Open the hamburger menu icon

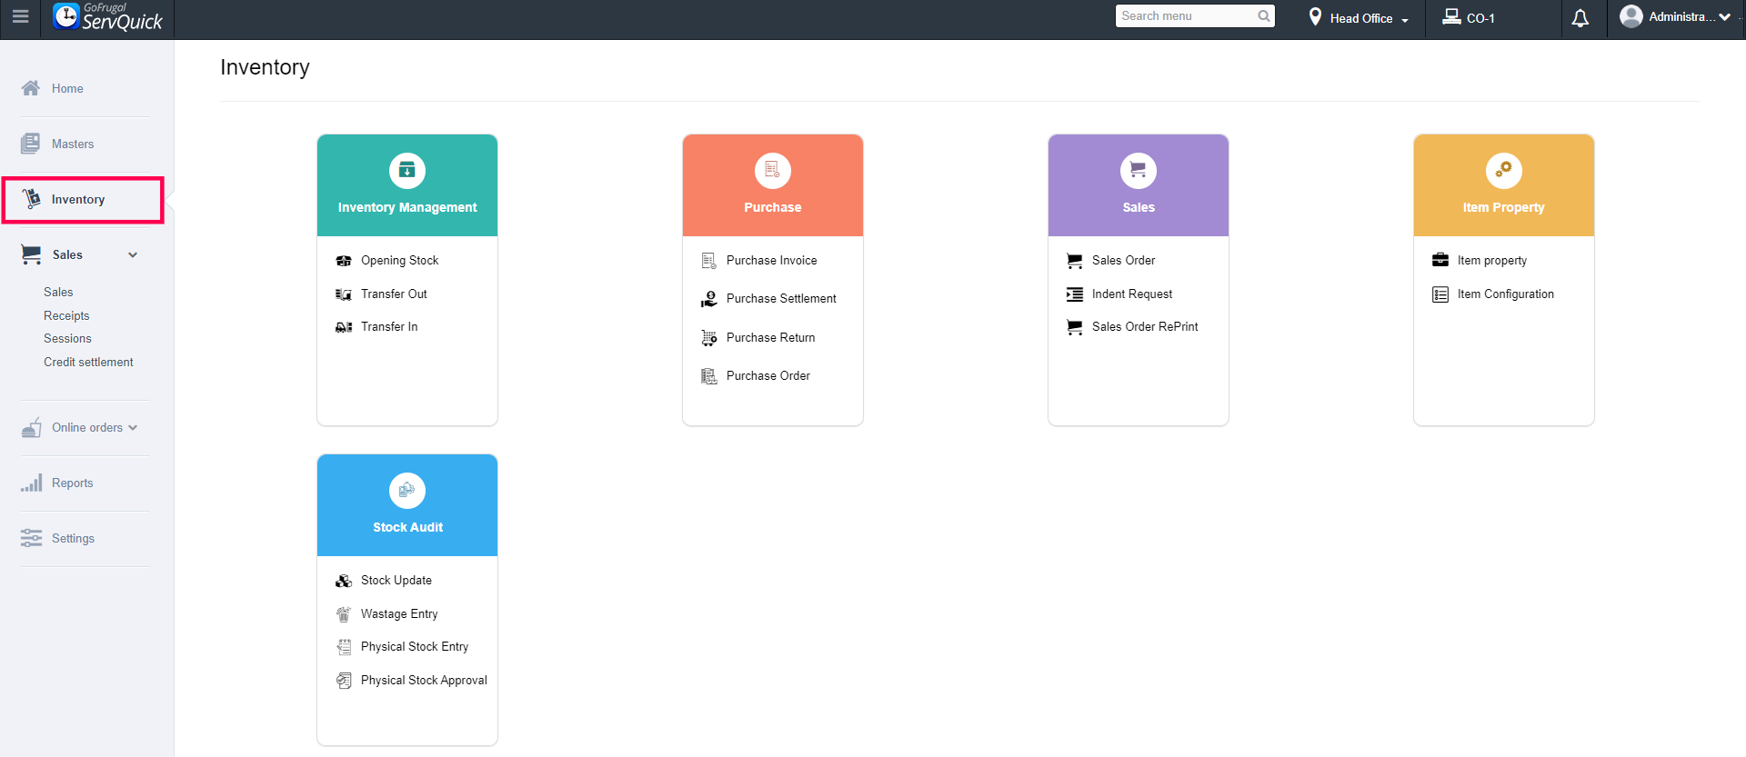point(20,16)
